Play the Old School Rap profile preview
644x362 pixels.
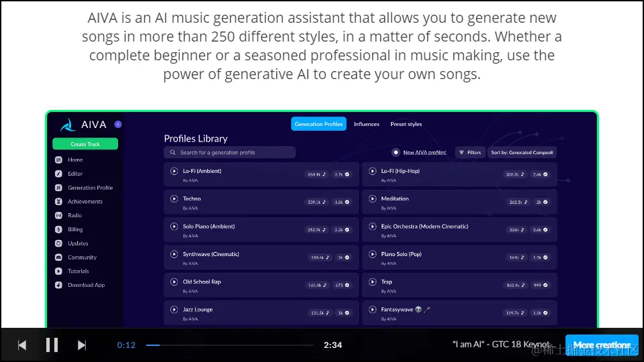pos(174,282)
